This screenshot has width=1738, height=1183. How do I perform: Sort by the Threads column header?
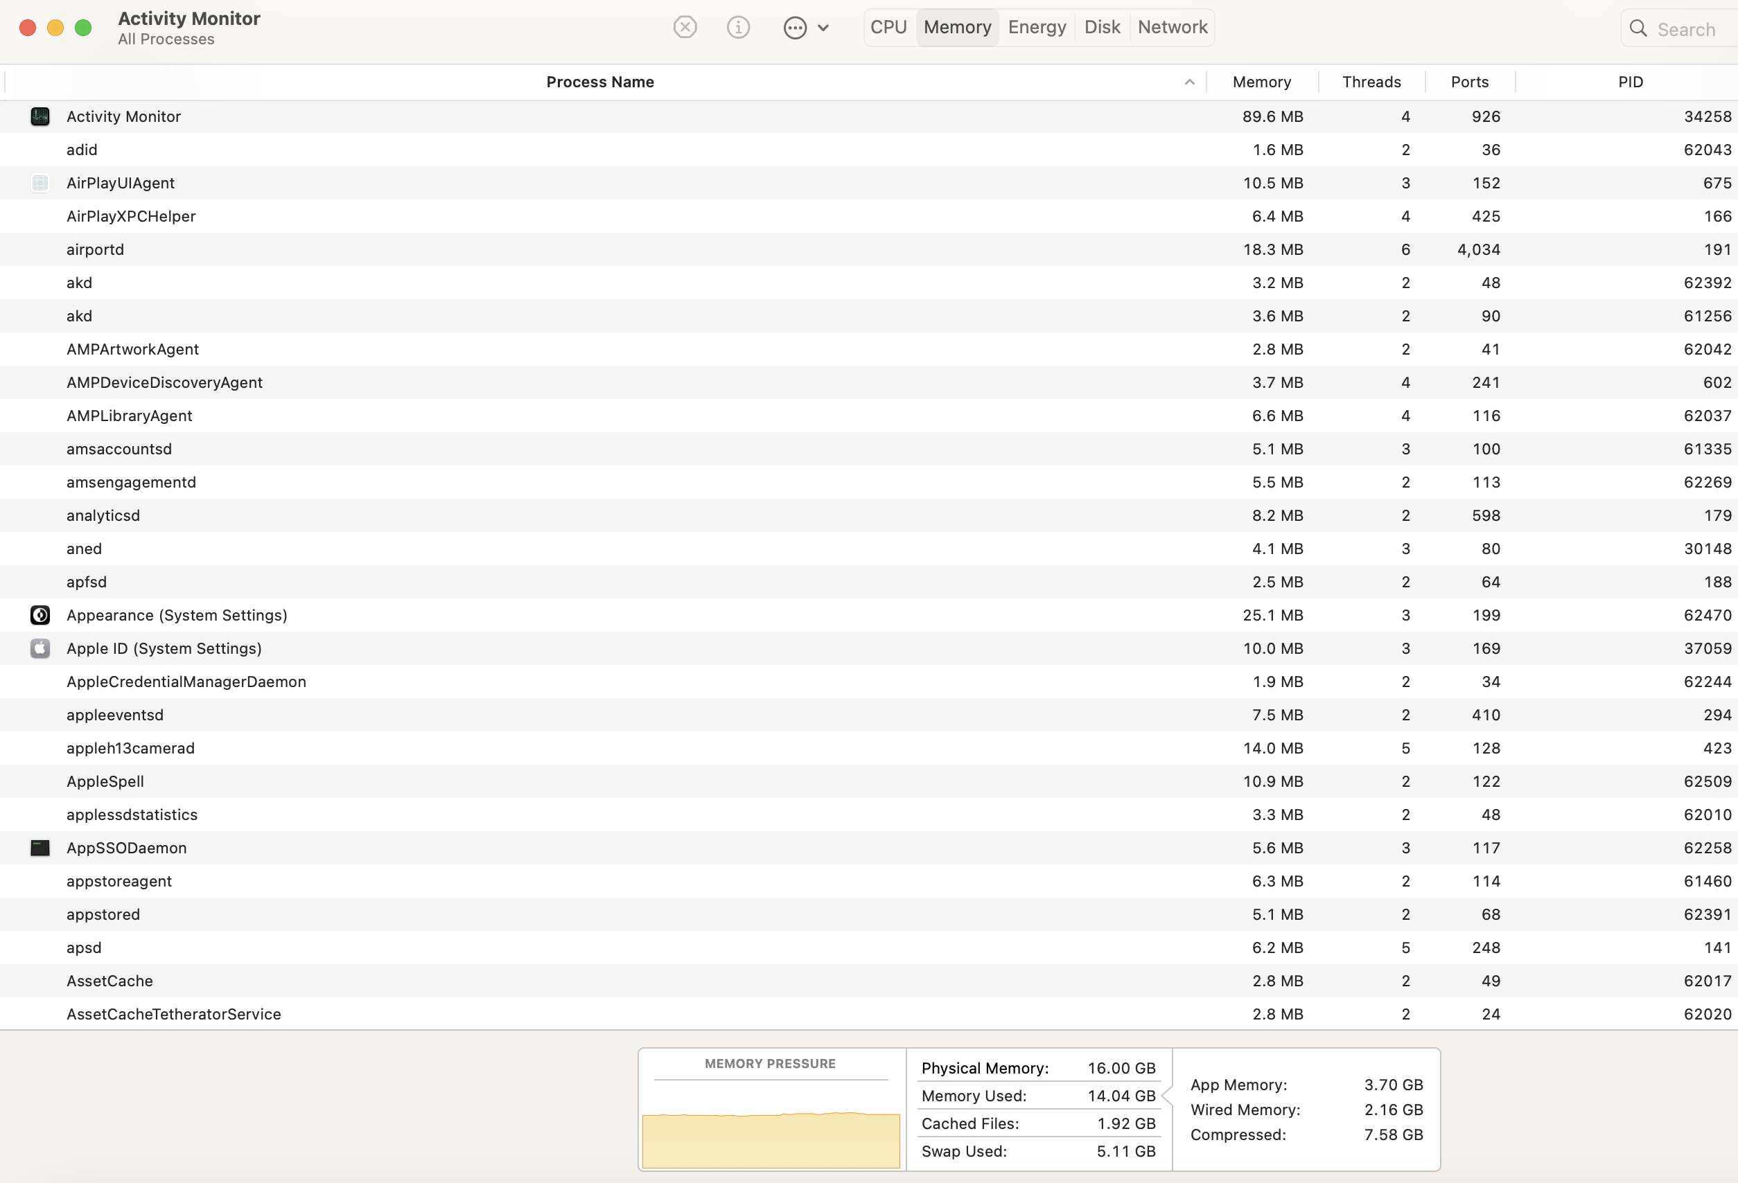(1371, 82)
